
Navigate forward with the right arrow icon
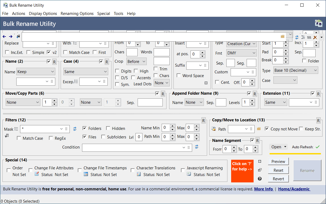click(11, 37)
